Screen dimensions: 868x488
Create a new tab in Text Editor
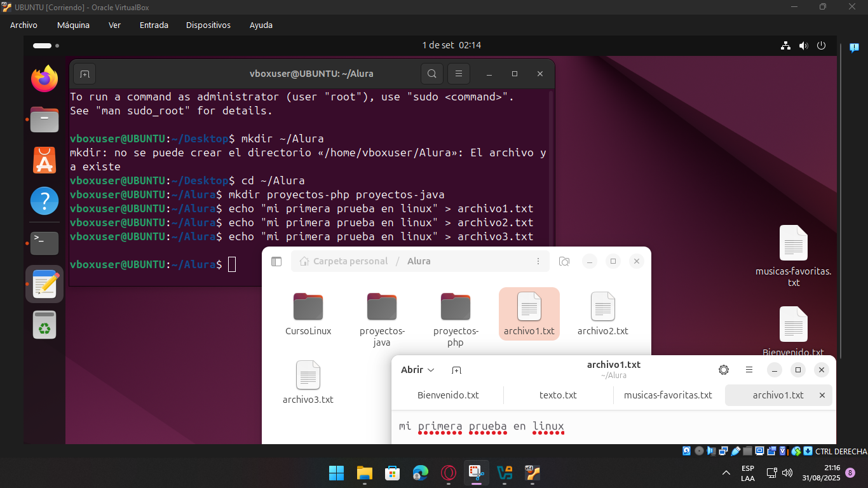pyautogui.click(x=456, y=370)
